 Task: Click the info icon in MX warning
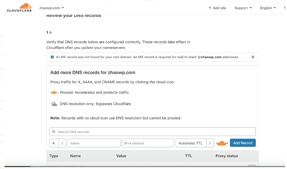pos(52,57)
